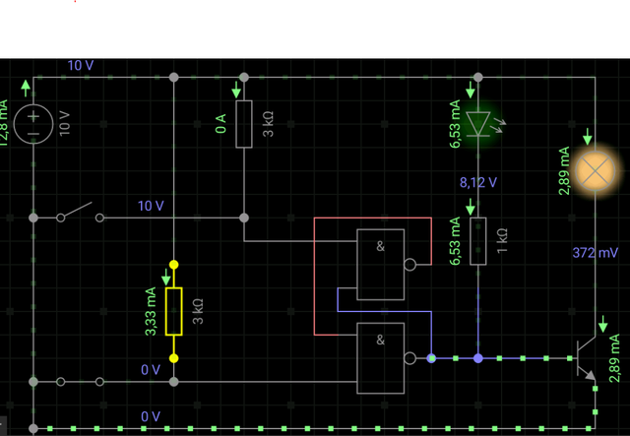Click the red feedback wire above the NAND gates

coord(373,218)
